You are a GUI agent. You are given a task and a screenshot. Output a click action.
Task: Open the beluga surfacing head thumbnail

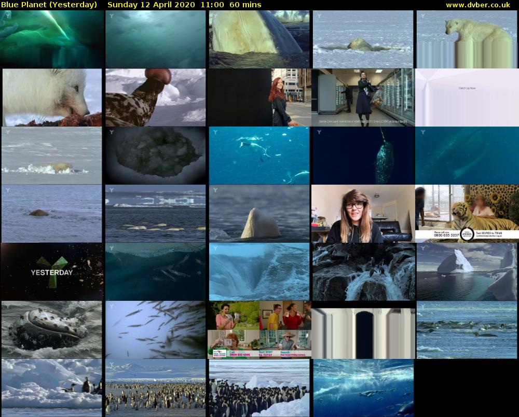259,213
